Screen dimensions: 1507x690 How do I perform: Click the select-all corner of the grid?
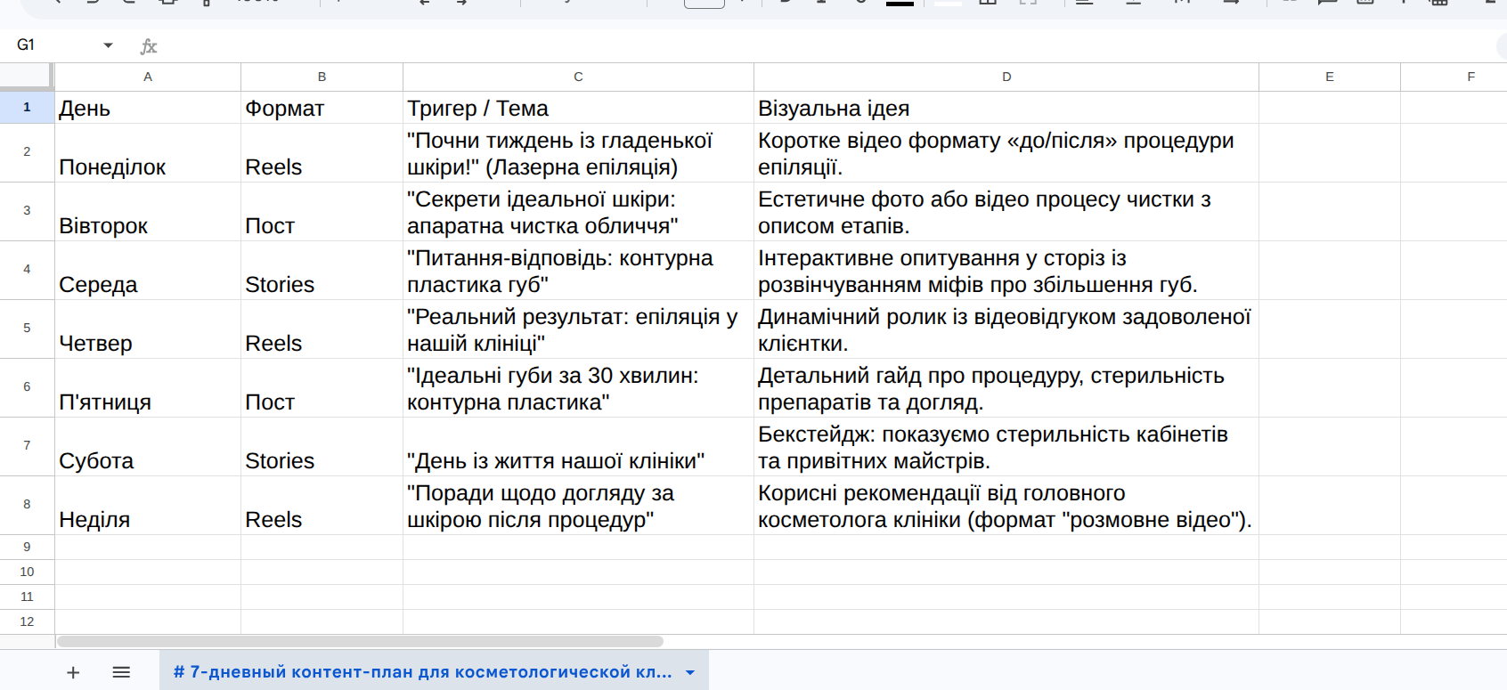tap(27, 77)
